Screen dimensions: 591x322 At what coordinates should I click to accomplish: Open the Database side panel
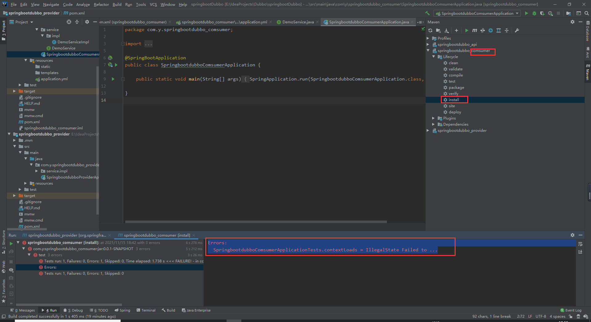588,31
